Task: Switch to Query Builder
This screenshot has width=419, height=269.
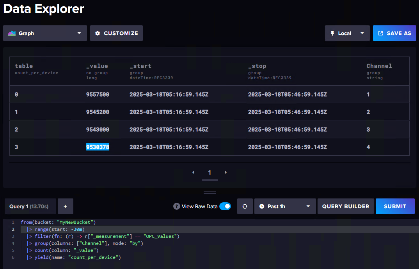Action: point(346,206)
